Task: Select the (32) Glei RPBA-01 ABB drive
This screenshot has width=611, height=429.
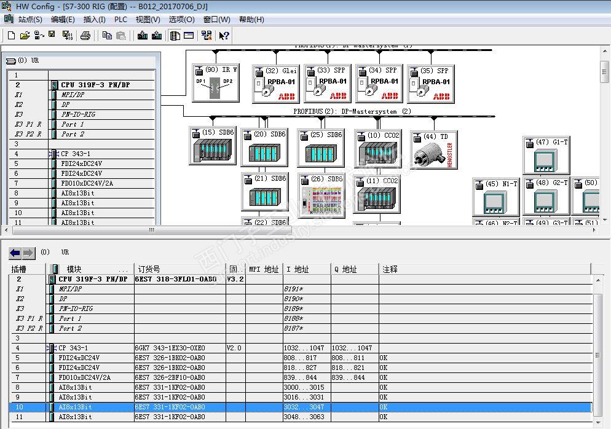Action: (x=275, y=84)
